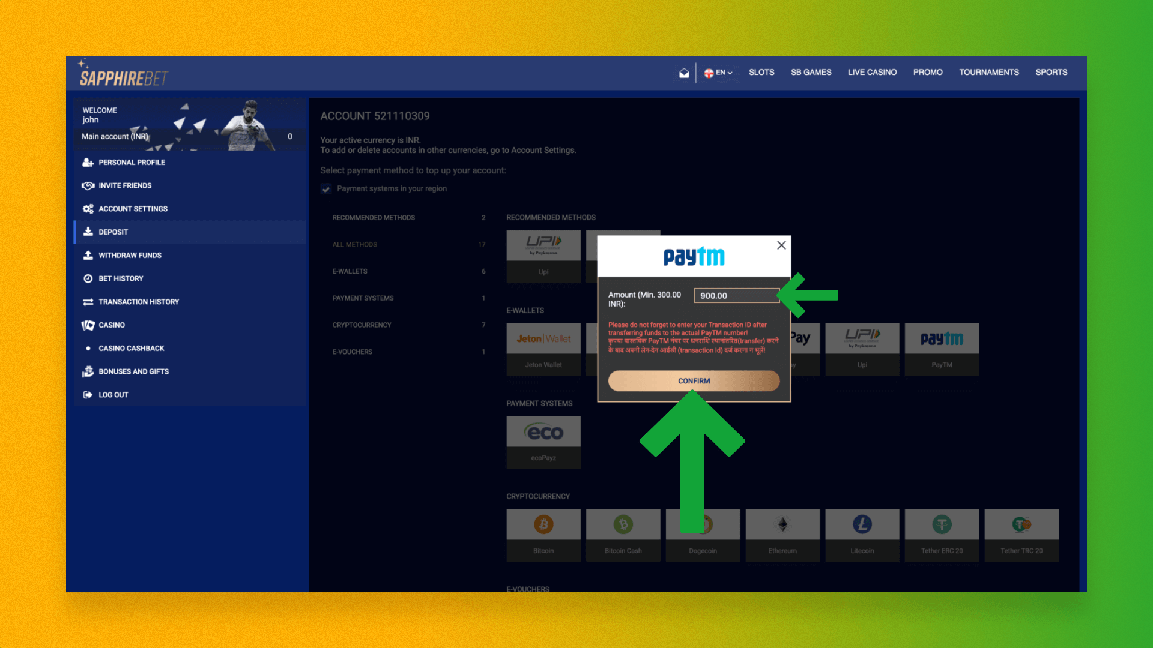Toggle Payment systems in your region checkbox
The height and width of the screenshot is (648, 1153).
tap(325, 188)
